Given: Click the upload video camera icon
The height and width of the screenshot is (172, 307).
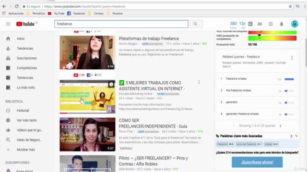Looking at the screenshot, I should click(x=260, y=24).
